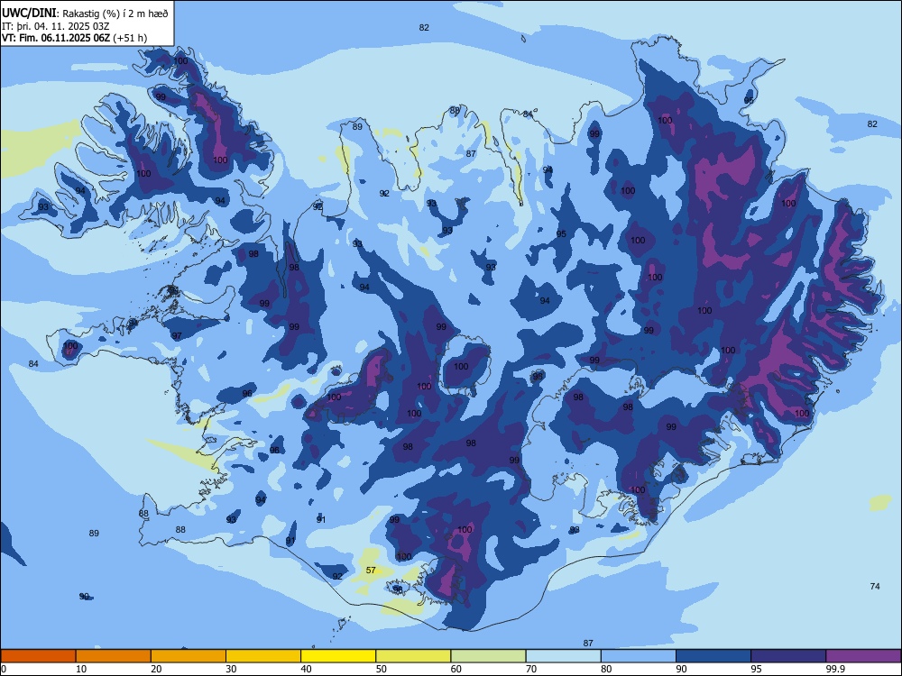902x676 pixels.
Task: Click the pale yellow 50–60 legend swatch
Action: coord(414,656)
